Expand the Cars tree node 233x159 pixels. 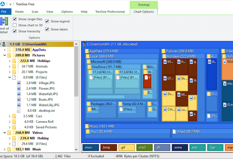pyautogui.click(x=9, y=116)
